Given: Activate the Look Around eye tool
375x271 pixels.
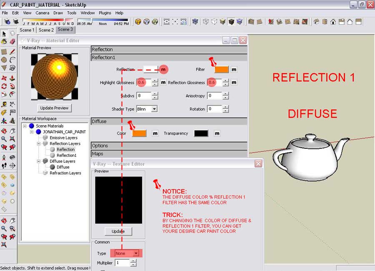Looking at the screenshot, I should coord(12,157).
